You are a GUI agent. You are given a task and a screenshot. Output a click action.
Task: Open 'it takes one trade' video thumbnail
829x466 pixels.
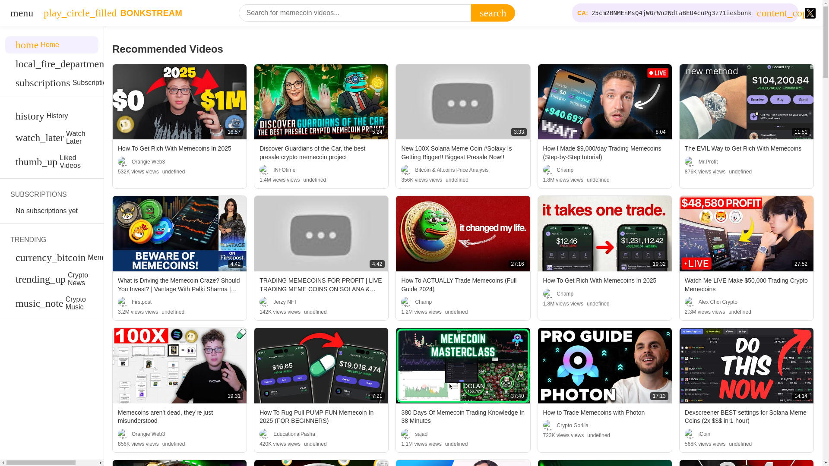(x=604, y=233)
